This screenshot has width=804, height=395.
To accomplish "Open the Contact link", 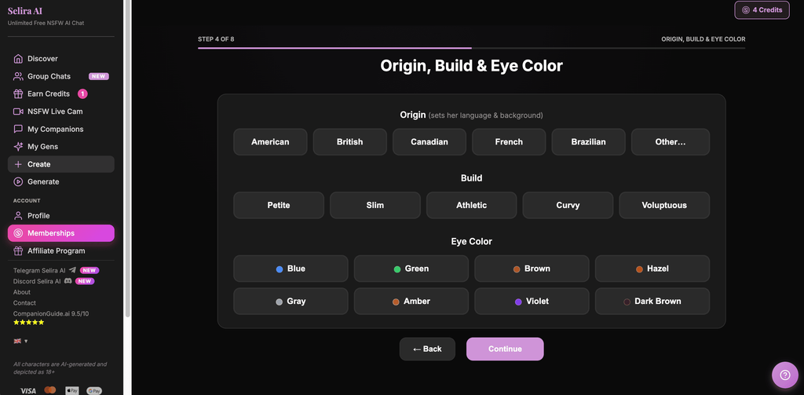I will [24, 302].
